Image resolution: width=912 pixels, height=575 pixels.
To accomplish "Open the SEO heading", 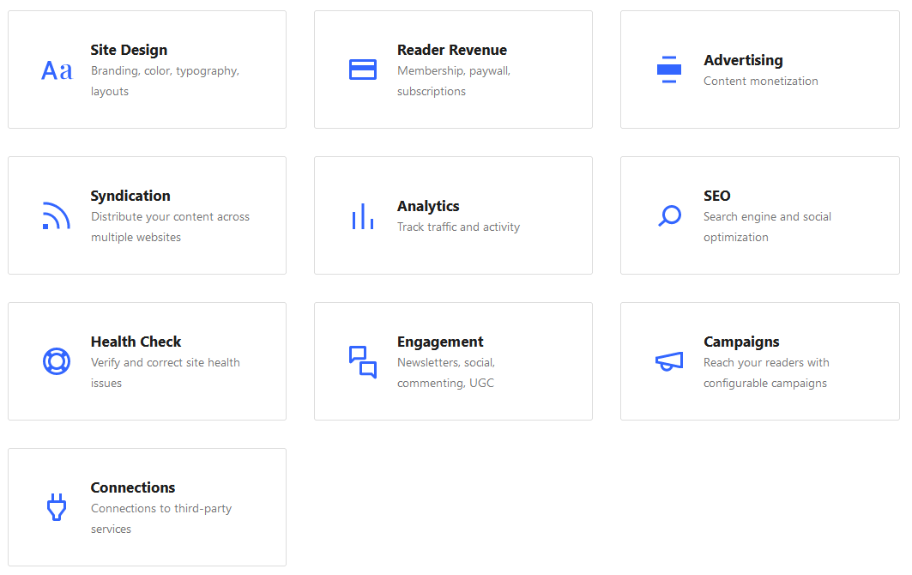I will coord(716,197).
